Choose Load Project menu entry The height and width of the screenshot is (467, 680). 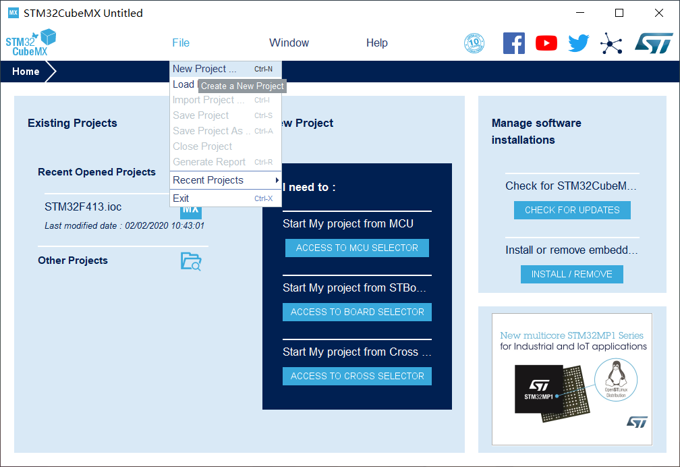(184, 84)
